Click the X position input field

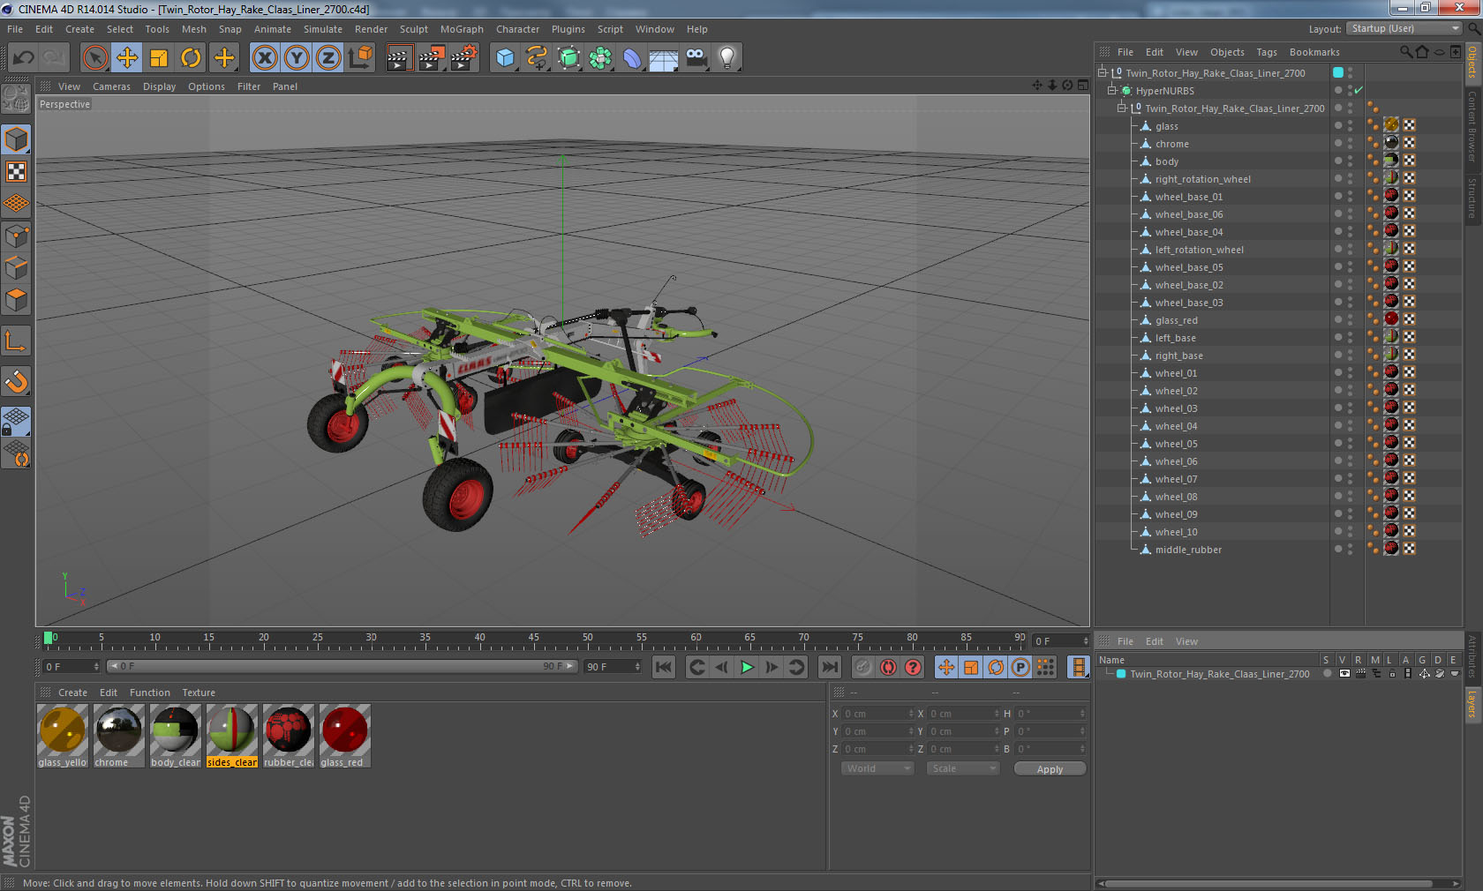tap(878, 714)
